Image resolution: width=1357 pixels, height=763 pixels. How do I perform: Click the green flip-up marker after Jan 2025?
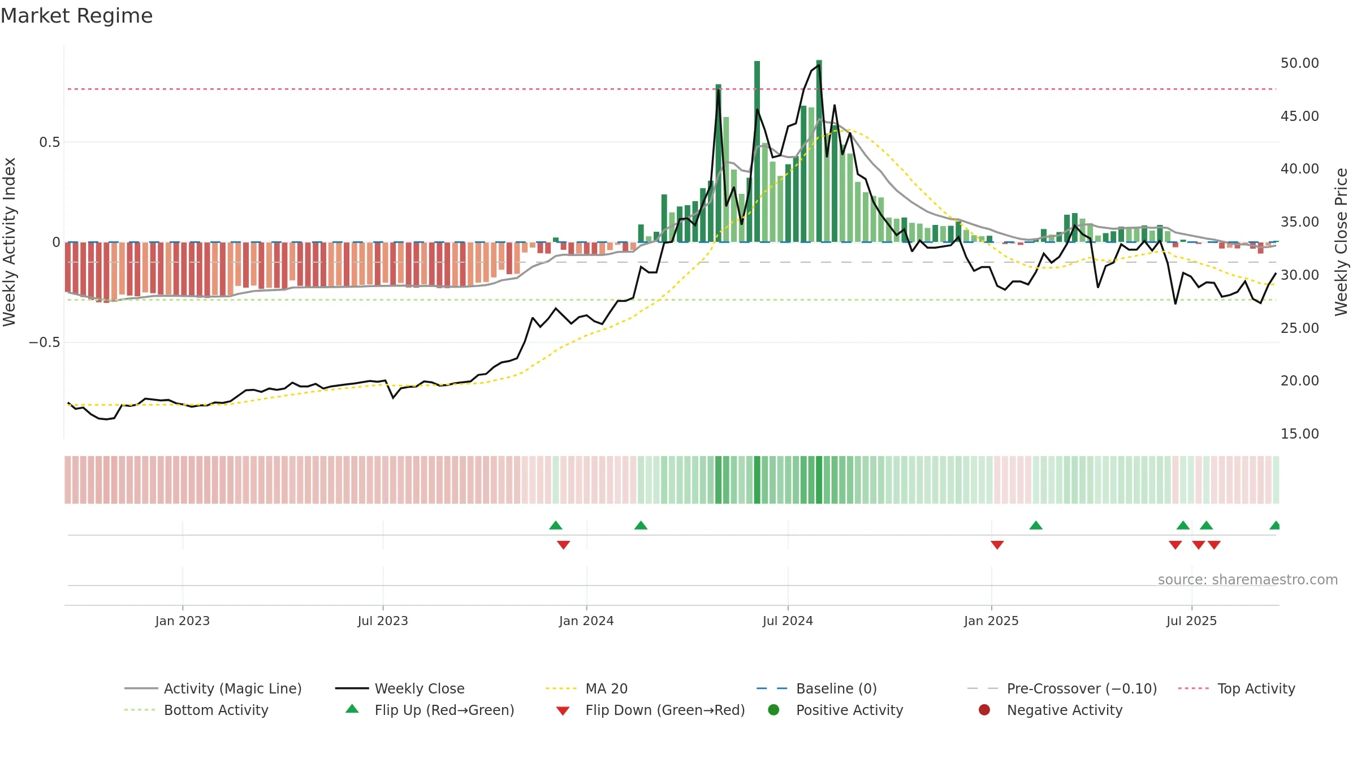point(1036,525)
